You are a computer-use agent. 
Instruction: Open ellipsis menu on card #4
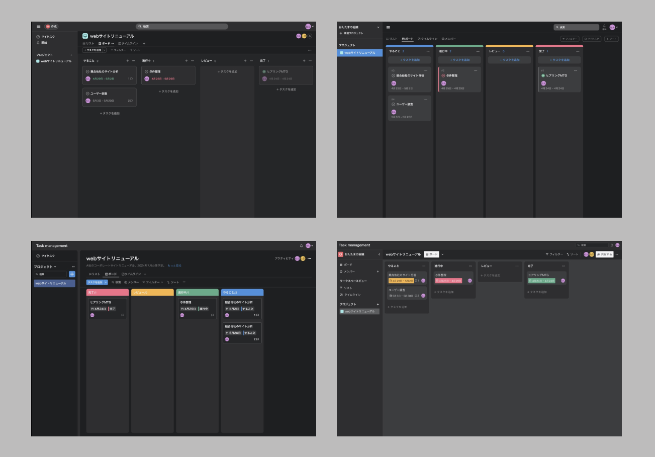pyautogui.click(x=426, y=100)
